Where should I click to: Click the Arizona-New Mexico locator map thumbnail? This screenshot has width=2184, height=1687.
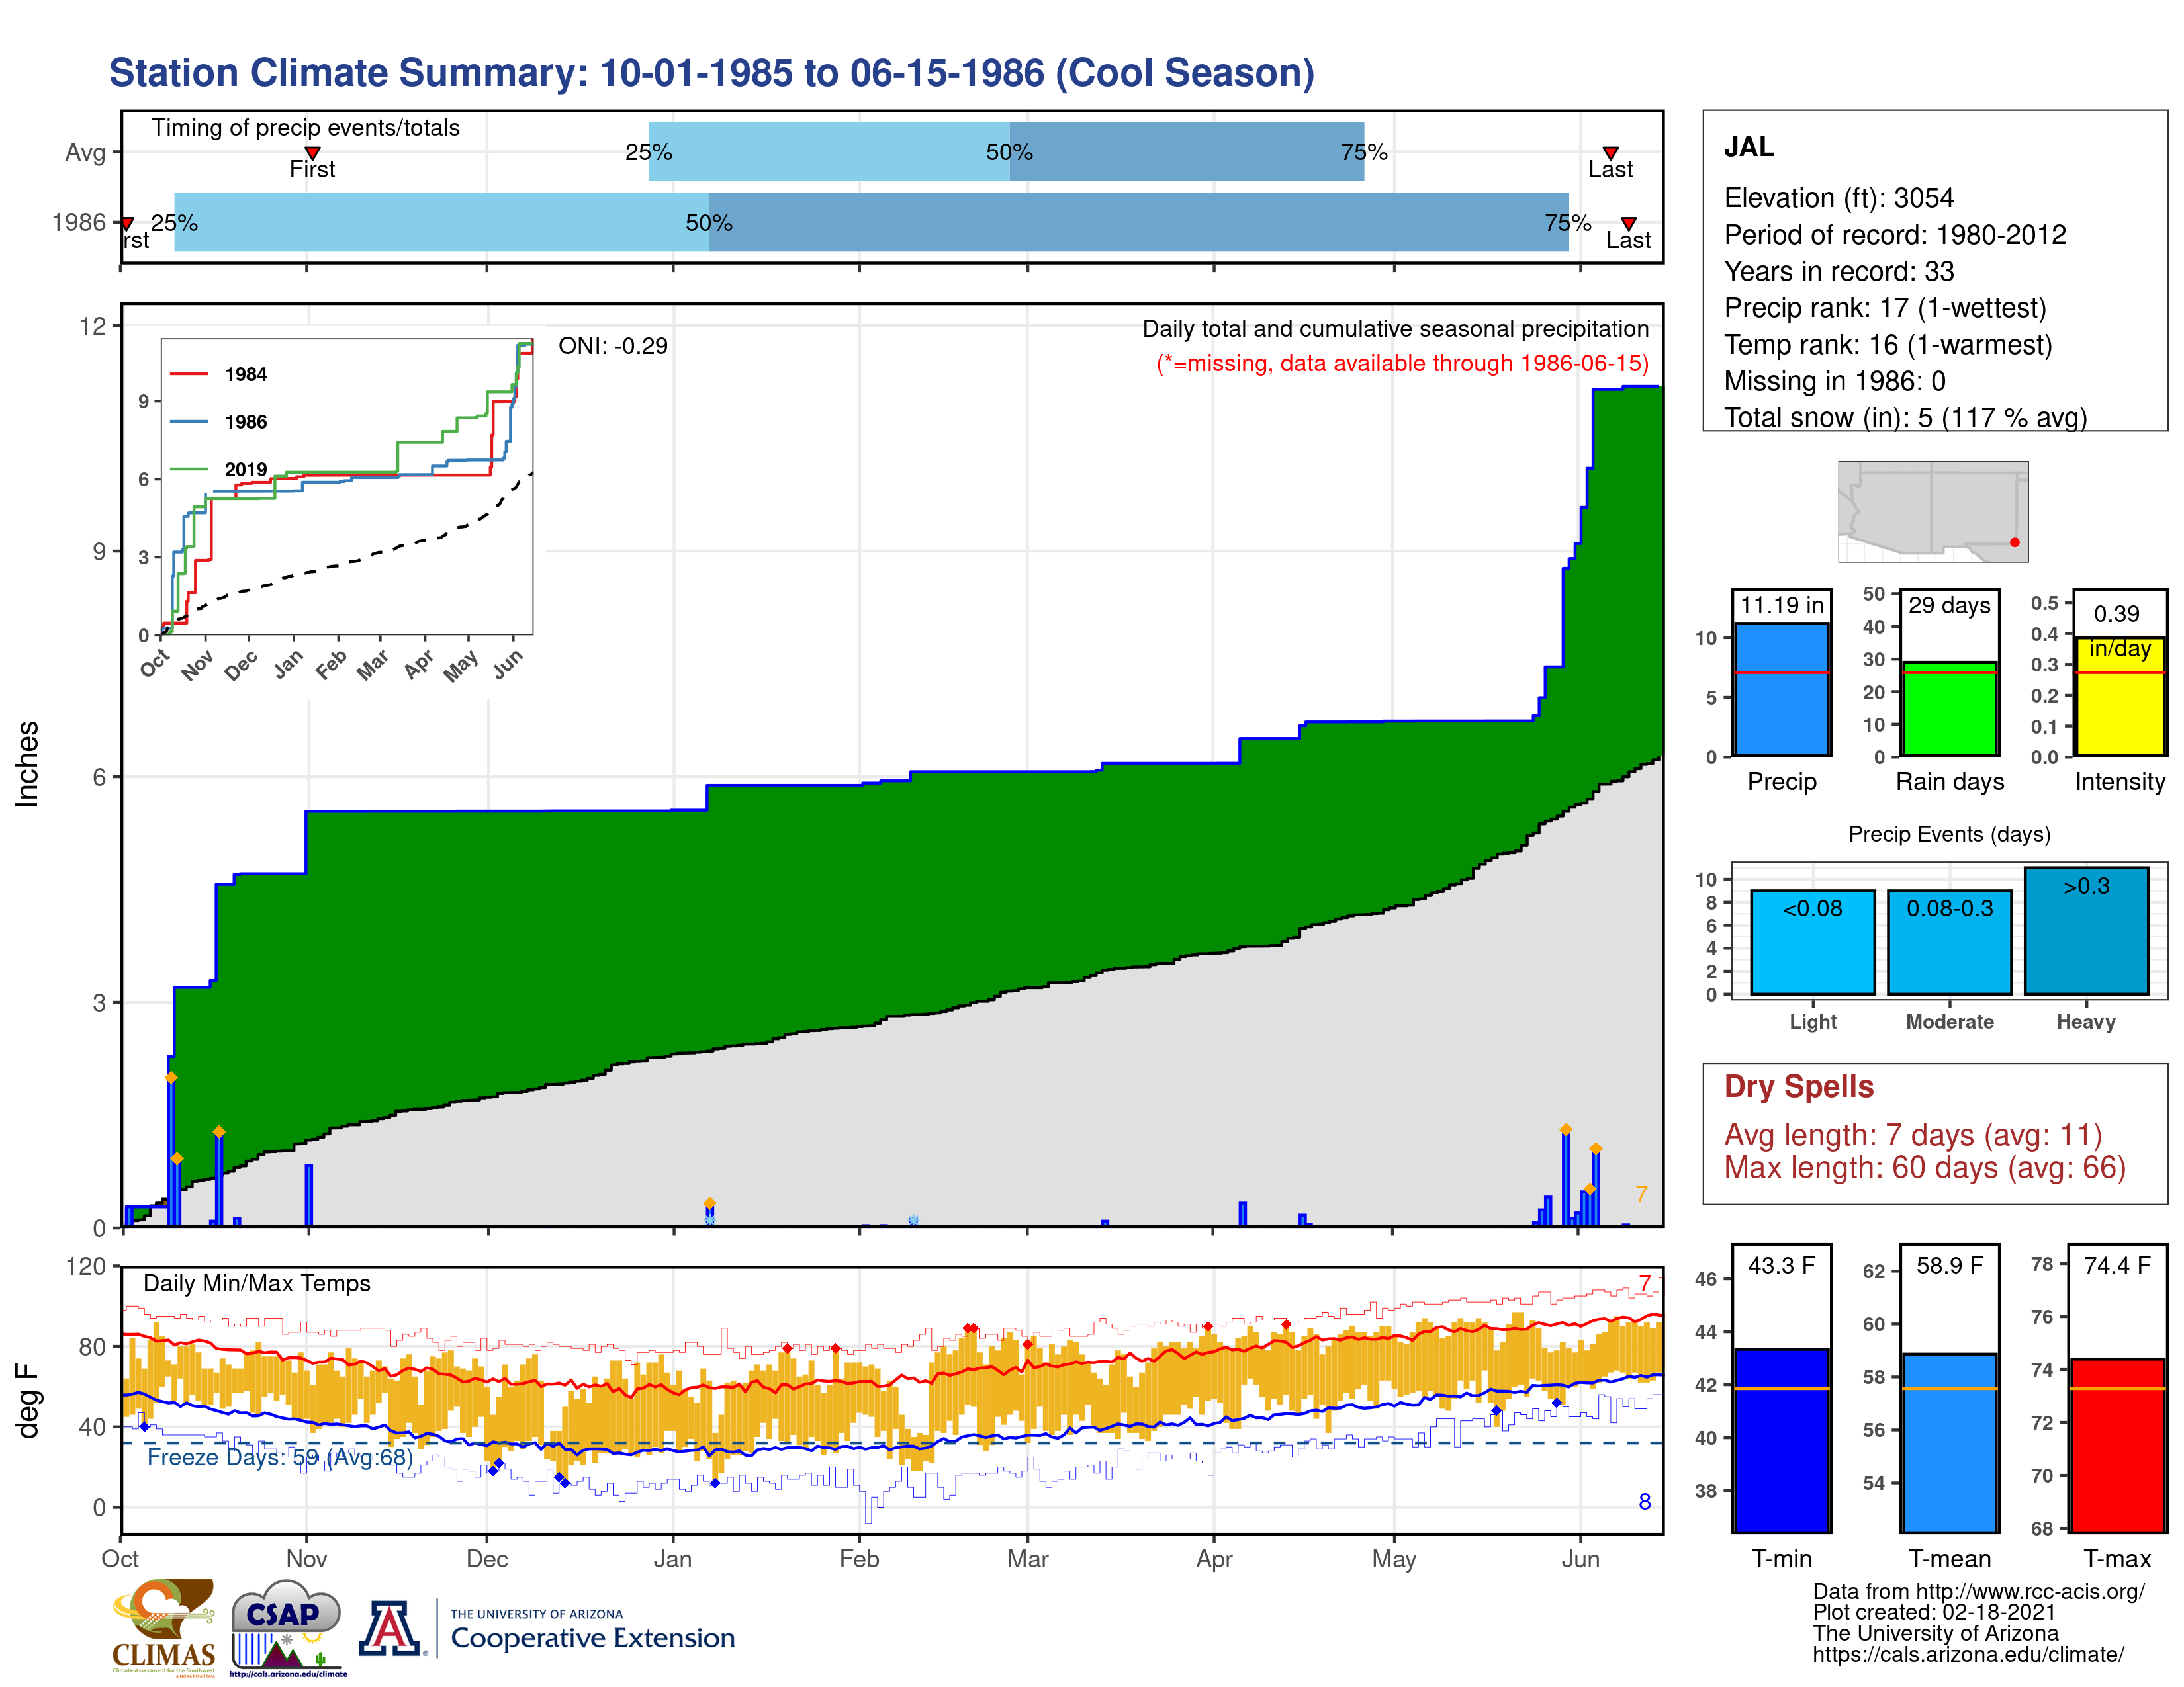[x=1933, y=511]
